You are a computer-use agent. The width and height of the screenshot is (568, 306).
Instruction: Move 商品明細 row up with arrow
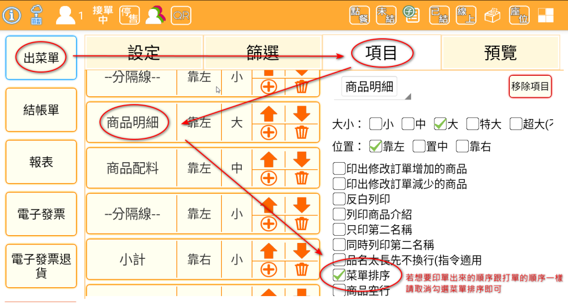coord(268,113)
